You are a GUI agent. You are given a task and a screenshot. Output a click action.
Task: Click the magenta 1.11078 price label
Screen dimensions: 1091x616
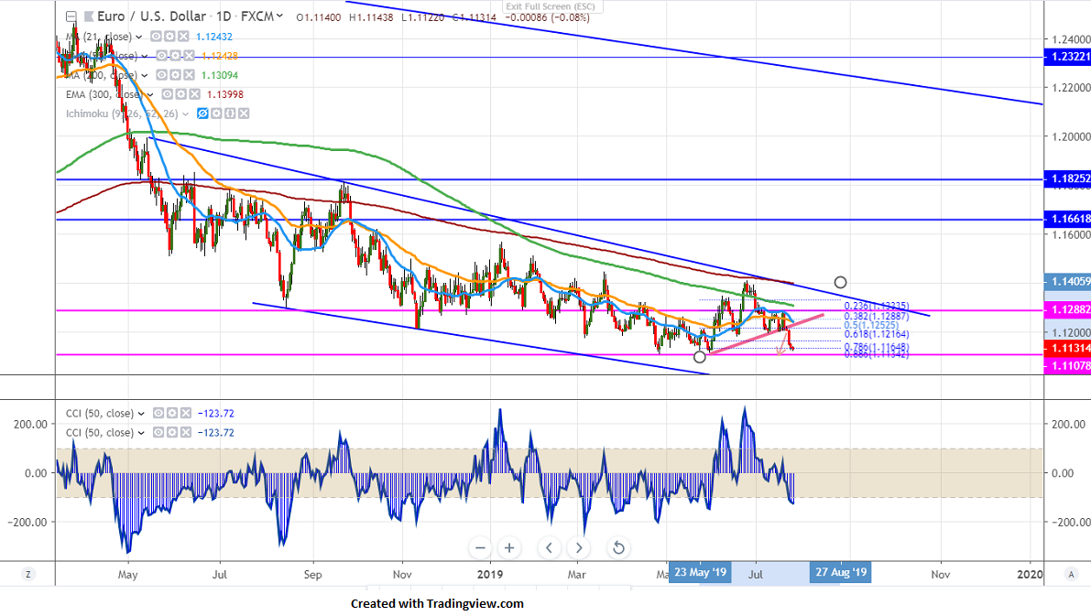[x=1067, y=365]
